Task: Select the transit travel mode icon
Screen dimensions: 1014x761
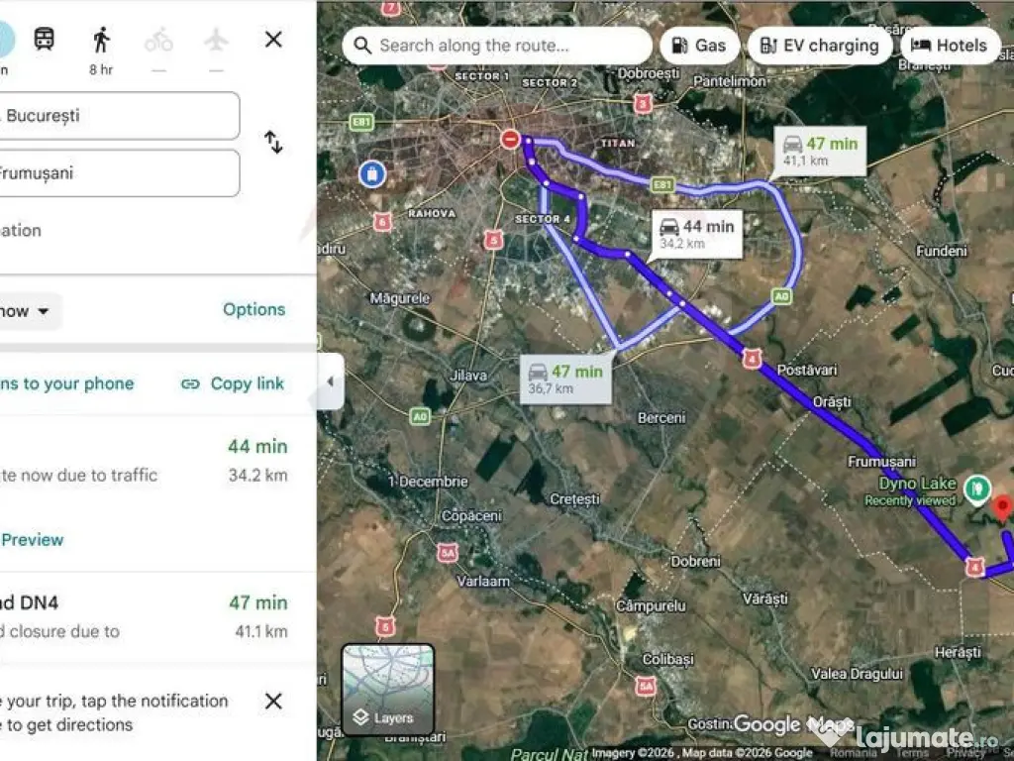Action: 45,40
